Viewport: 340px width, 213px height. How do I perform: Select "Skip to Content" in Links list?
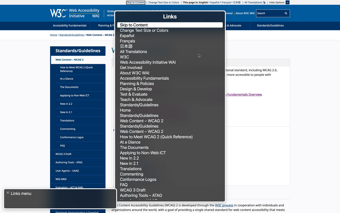coord(134,25)
